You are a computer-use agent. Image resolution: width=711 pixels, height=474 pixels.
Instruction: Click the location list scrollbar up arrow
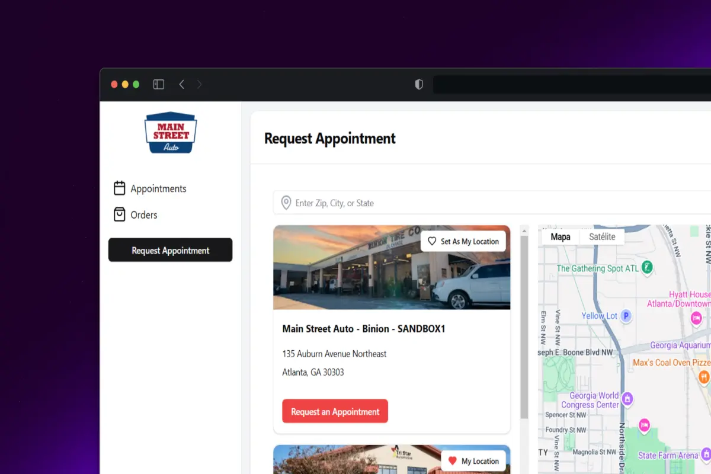[x=524, y=230]
